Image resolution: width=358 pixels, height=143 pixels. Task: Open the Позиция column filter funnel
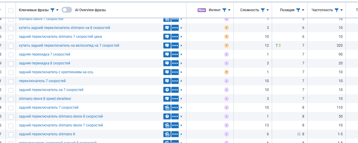pyautogui.click(x=298, y=10)
